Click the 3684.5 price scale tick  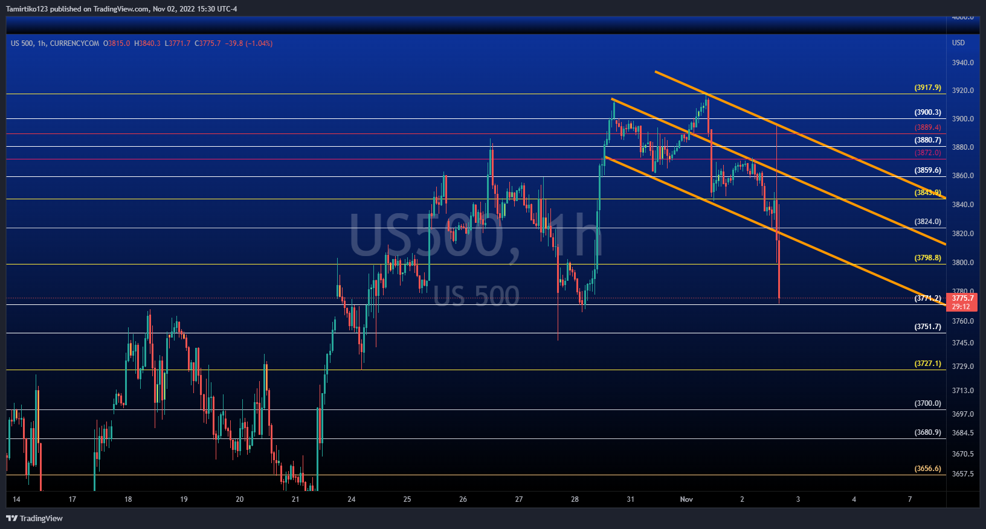click(963, 433)
